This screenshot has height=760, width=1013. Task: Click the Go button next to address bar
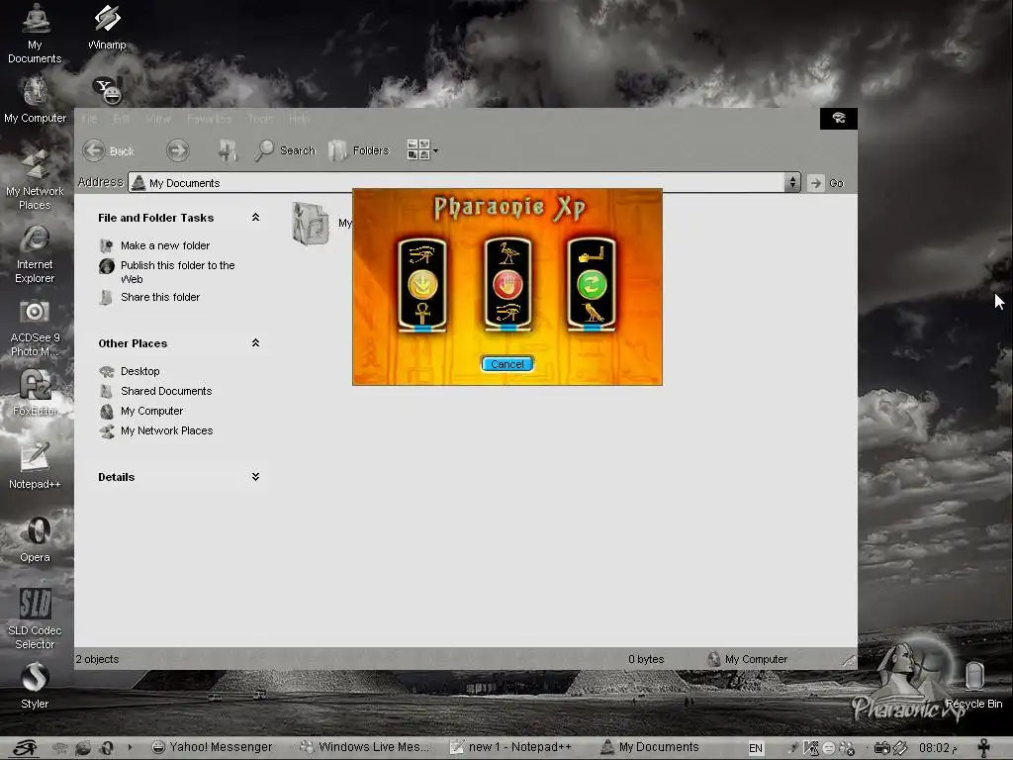pyautogui.click(x=826, y=183)
